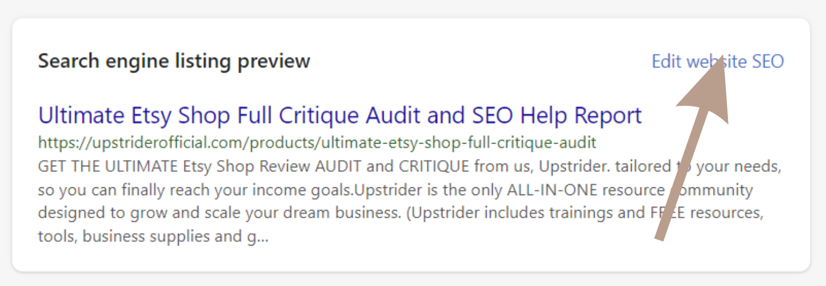Click "https://" at the start of the URL
The height and width of the screenshot is (286, 826).
(56, 143)
